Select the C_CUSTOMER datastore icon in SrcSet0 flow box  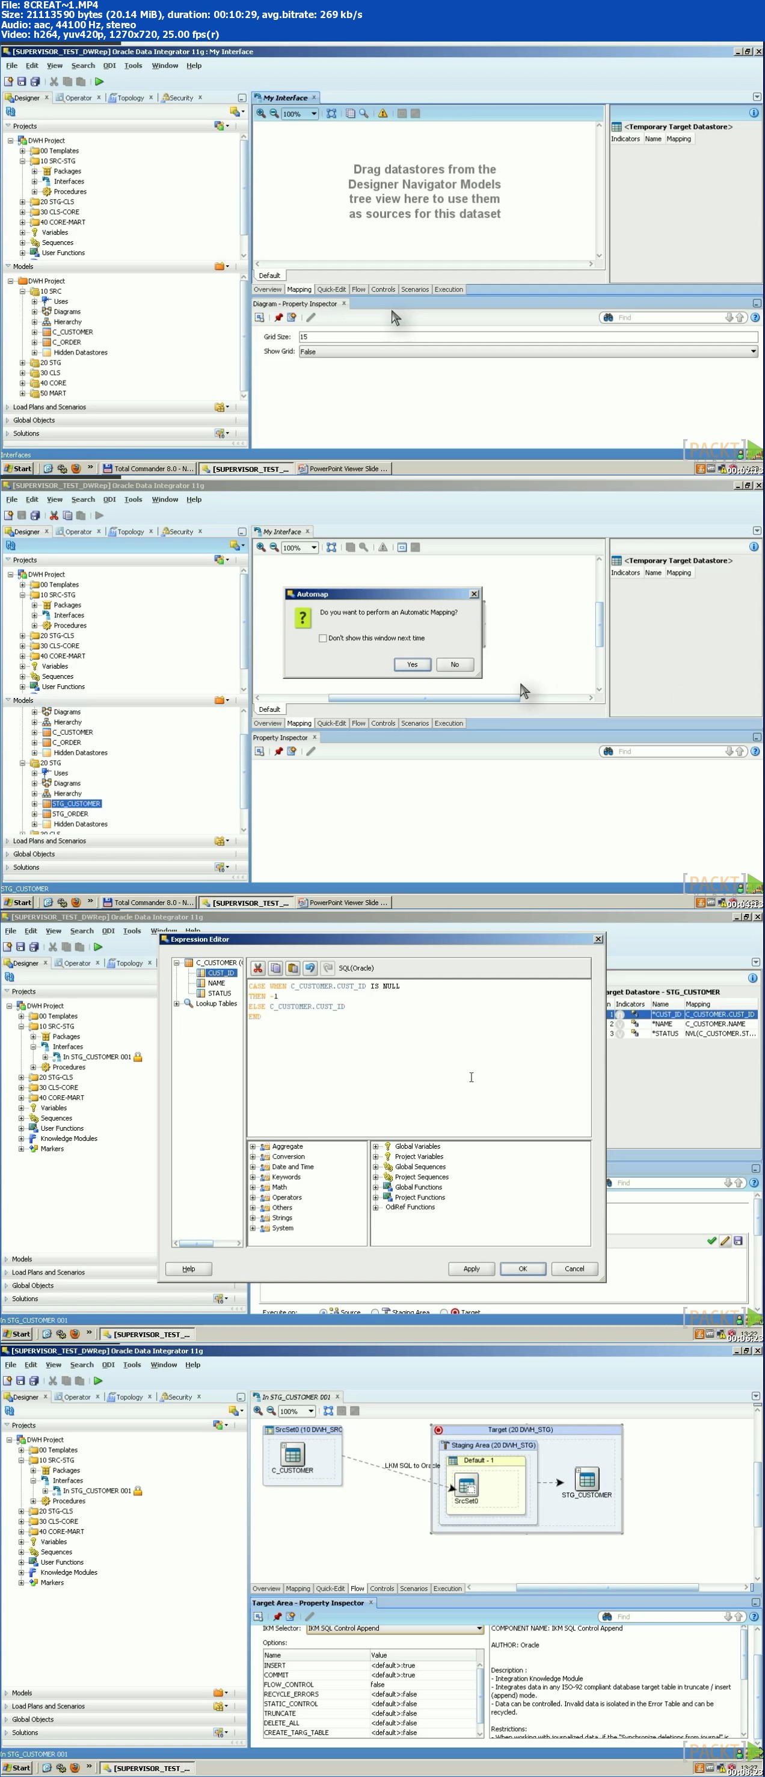click(292, 1454)
